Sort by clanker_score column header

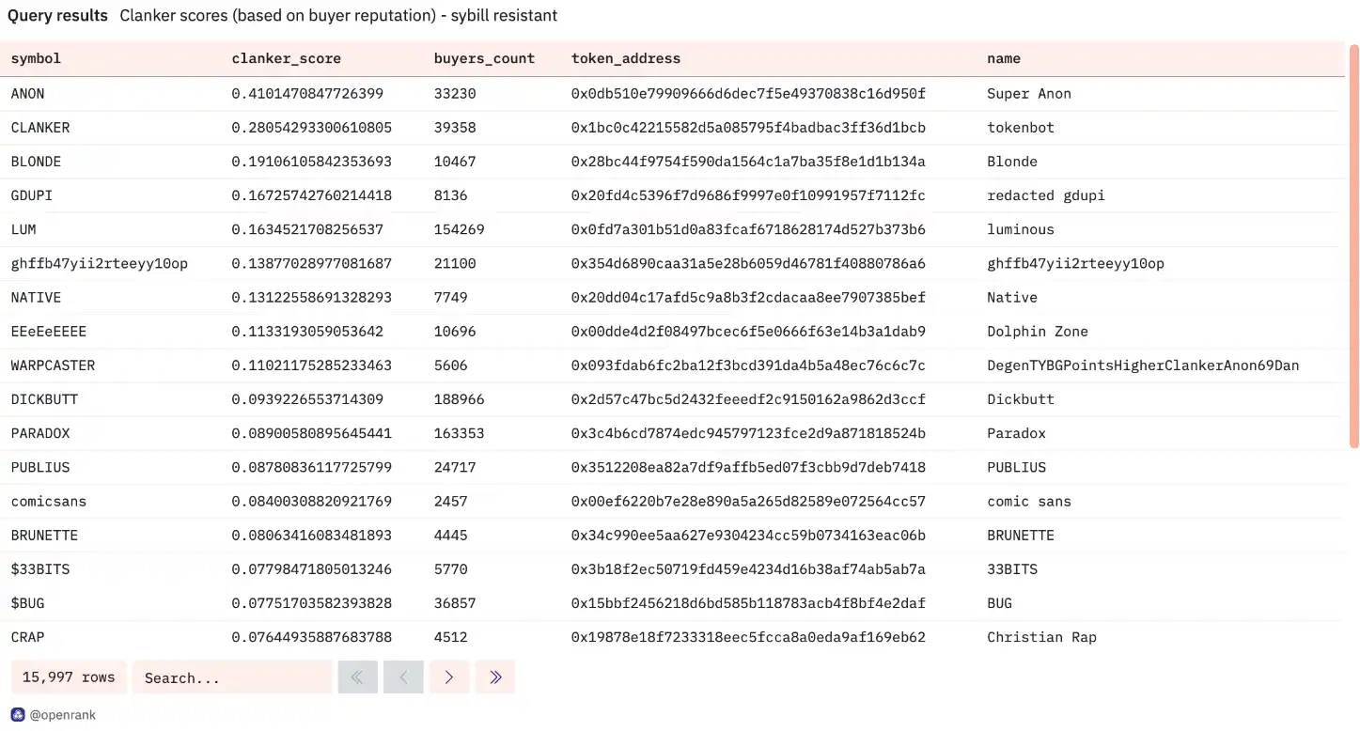(x=286, y=58)
